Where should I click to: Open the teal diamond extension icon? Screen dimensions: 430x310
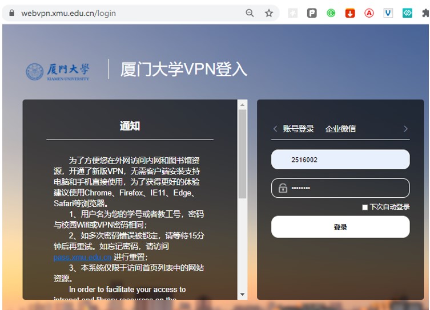[407, 13]
